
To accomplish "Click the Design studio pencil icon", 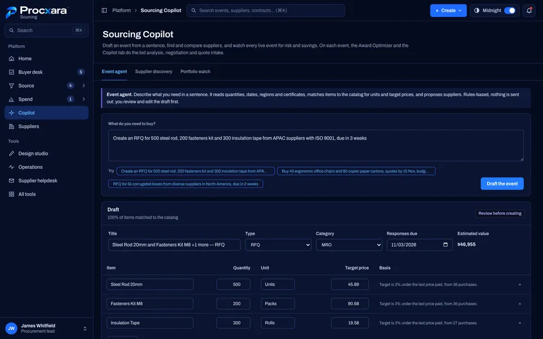I will click(11, 153).
